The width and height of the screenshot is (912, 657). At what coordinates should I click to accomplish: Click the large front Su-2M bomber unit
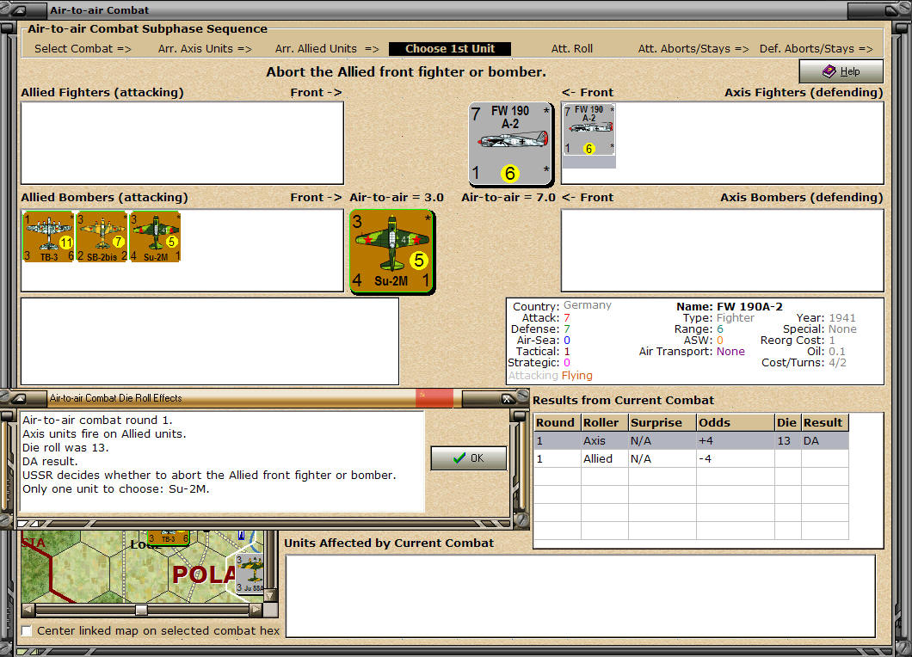pyautogui.click(x=392, y=252)
